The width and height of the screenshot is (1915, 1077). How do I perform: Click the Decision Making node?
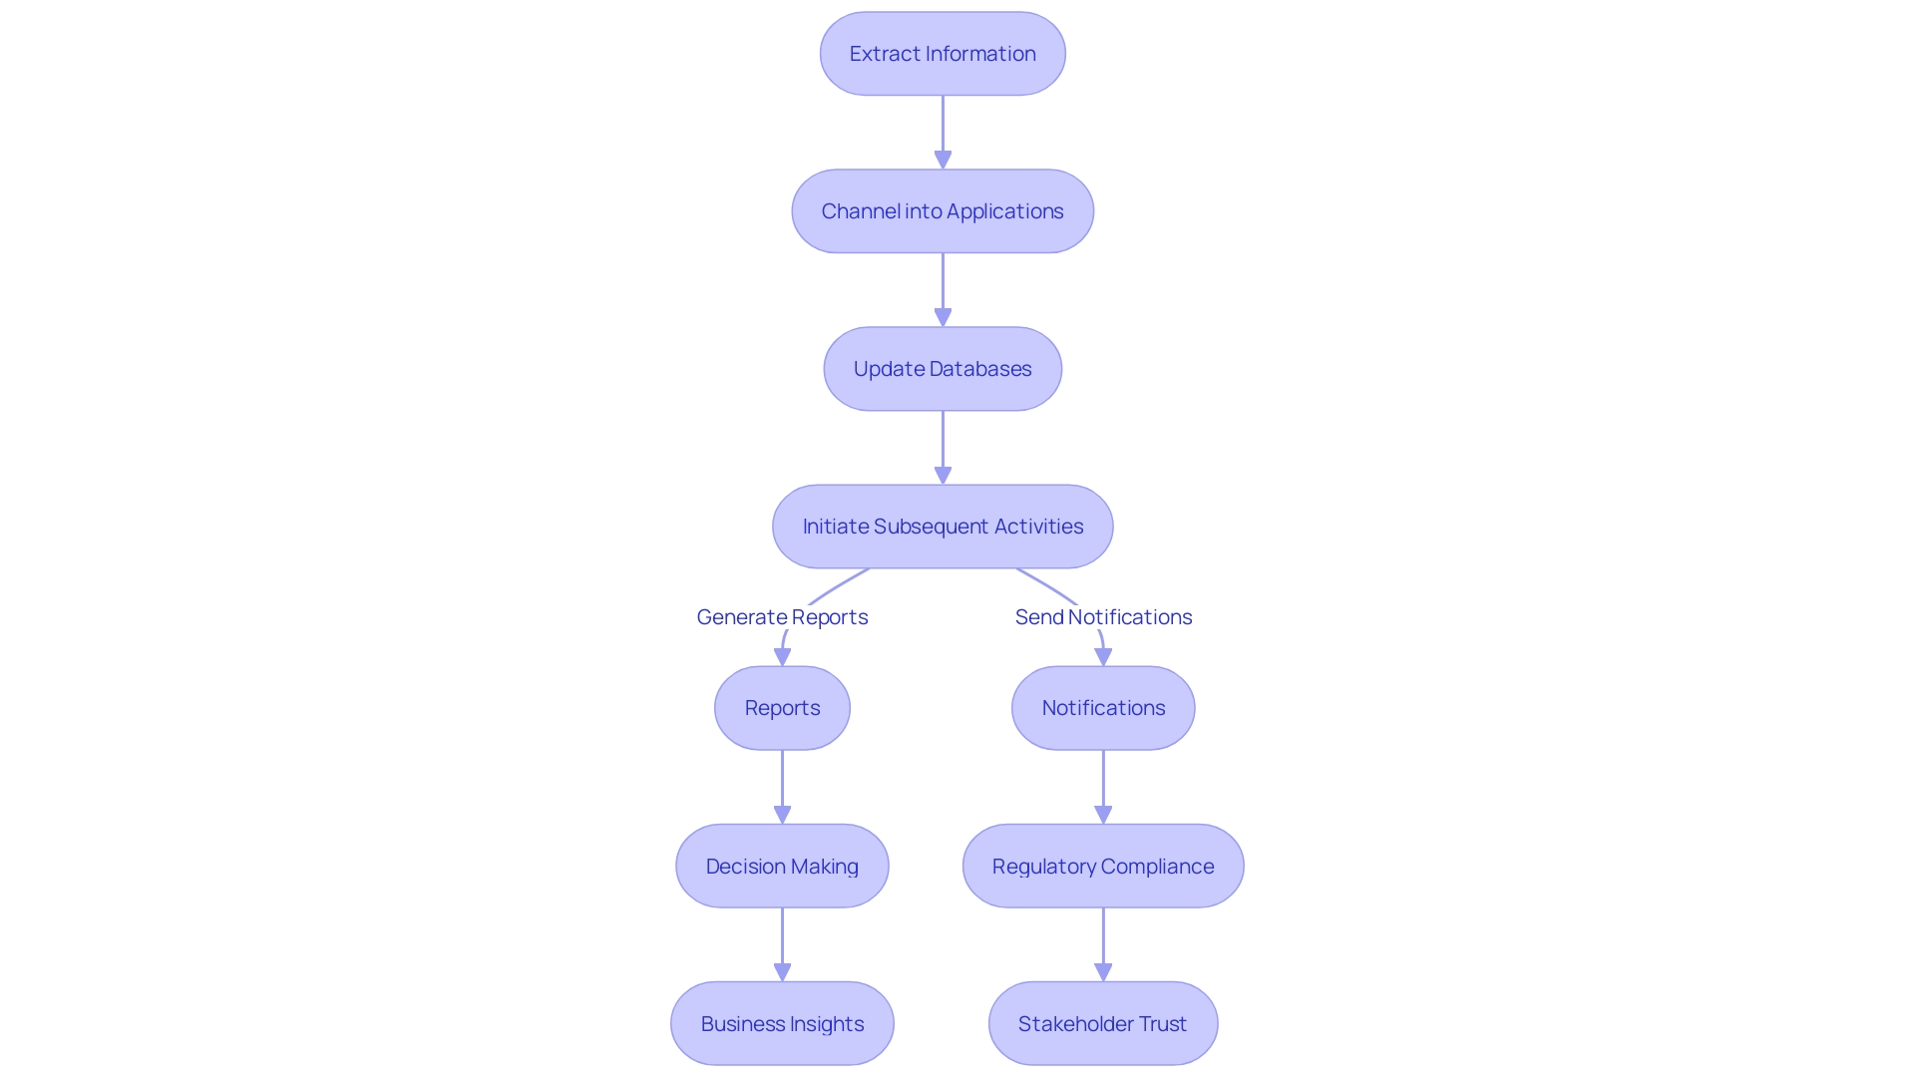785,866
